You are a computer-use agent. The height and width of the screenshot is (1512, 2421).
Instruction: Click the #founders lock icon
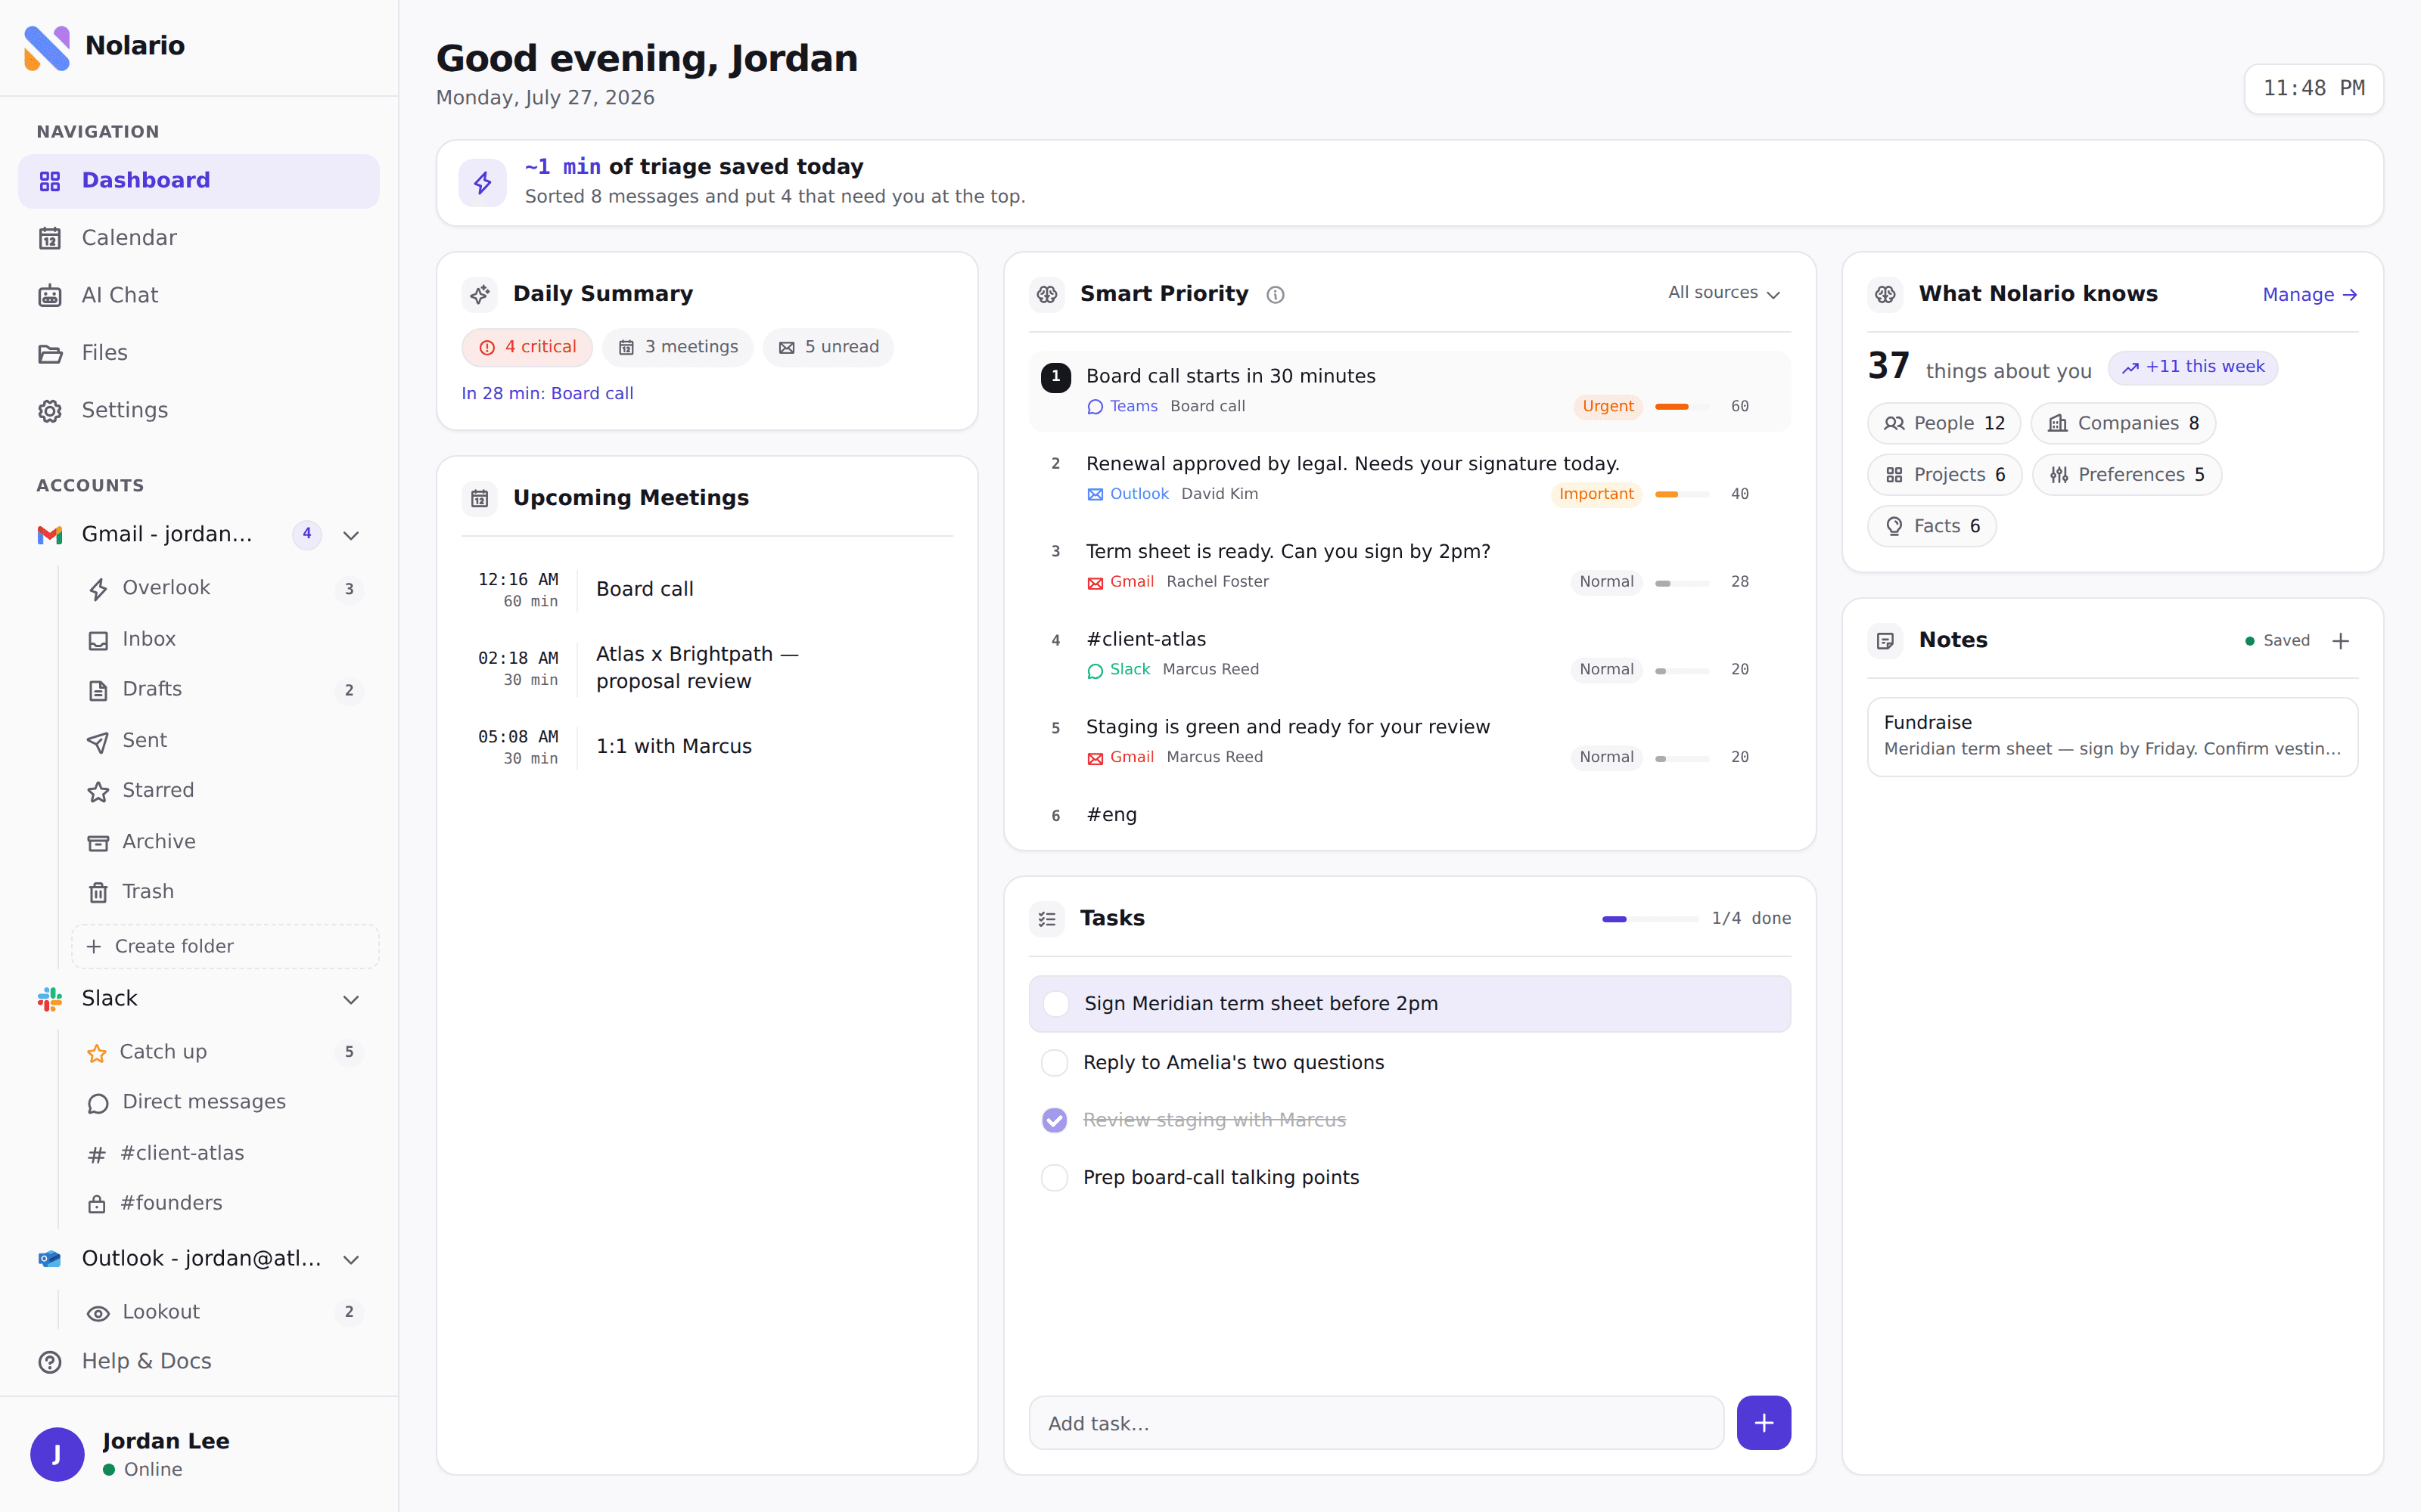click(97, 1204)
